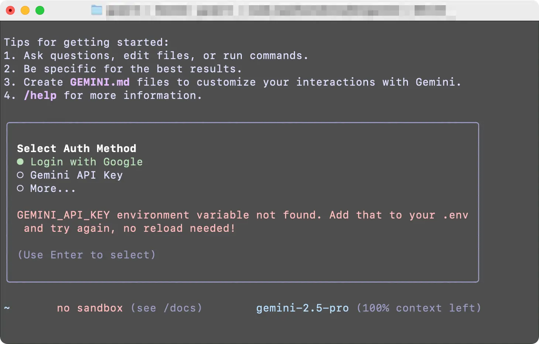Viewport: 539px width, 344px height.
Task: Select the Login with Google radio option
Action: click(x=20, y=162)
